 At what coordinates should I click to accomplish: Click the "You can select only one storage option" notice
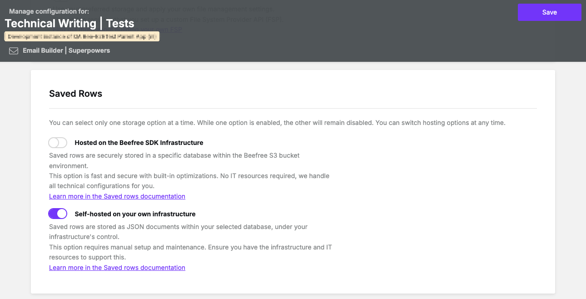click(x=277, y=123)
